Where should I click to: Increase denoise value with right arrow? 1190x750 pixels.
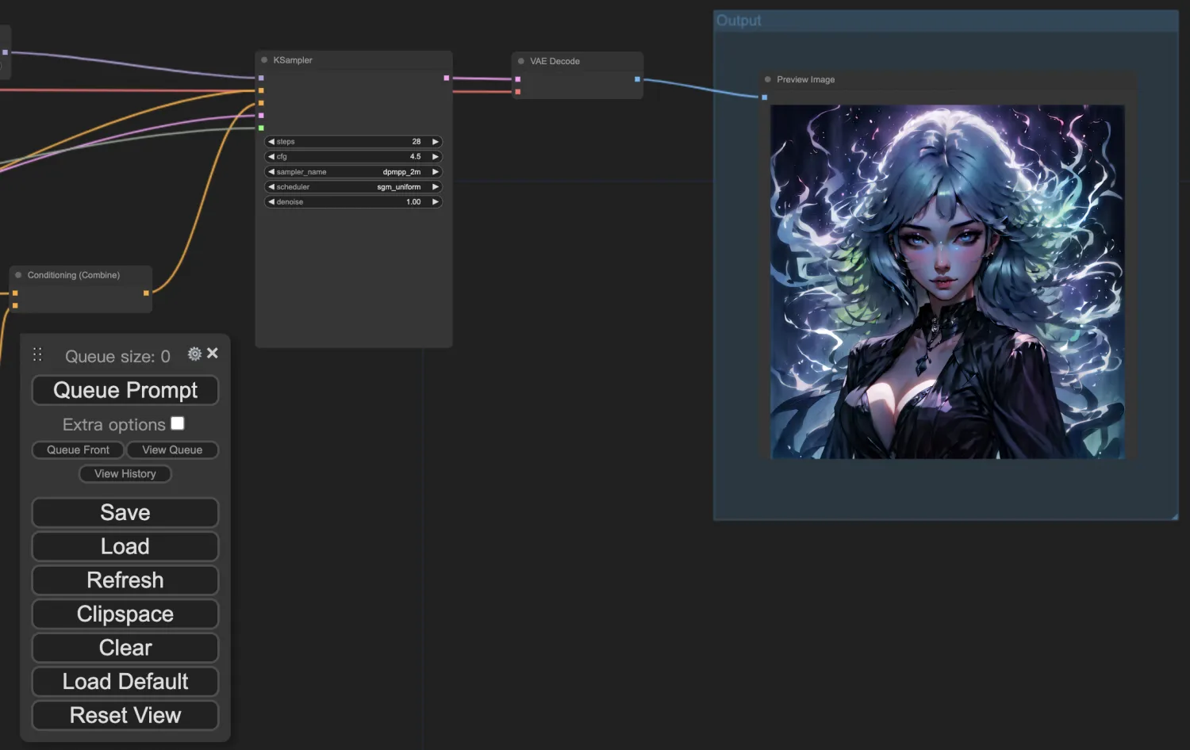(435, 202)
